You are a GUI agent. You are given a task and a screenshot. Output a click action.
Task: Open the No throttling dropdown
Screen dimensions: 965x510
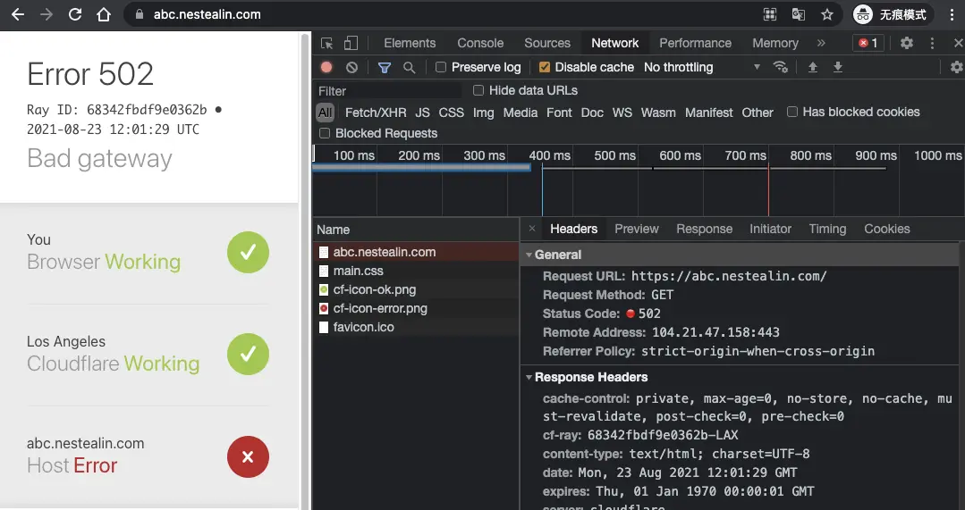click(x=701, y=68)
